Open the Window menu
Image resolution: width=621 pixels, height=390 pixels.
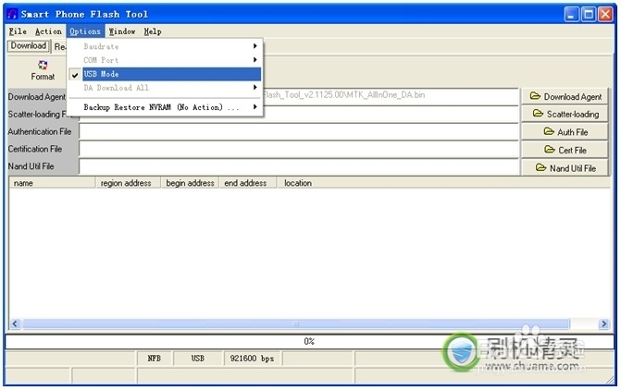[122, 31]
